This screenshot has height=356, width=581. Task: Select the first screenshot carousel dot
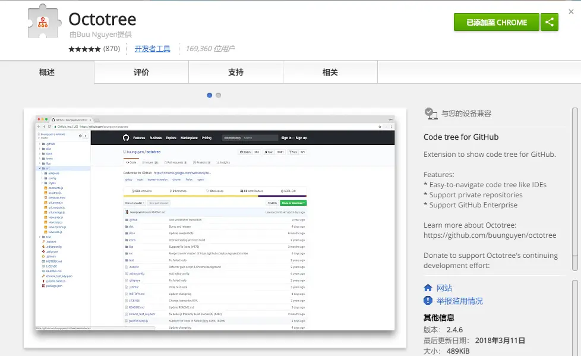pos(209,95)
